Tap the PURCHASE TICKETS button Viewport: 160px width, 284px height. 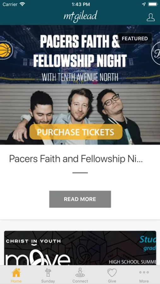tap(76, 132)
